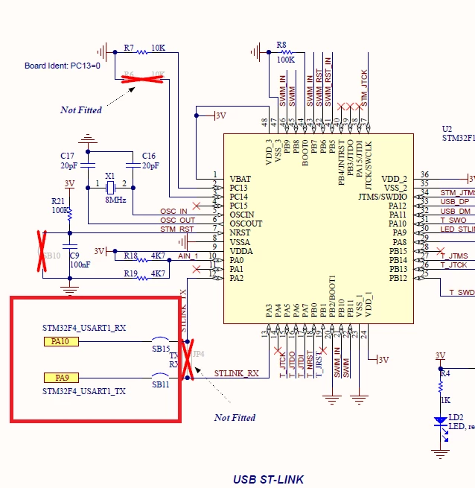Click the PB15 pin name
475x488 pixels.
[398, 251]
